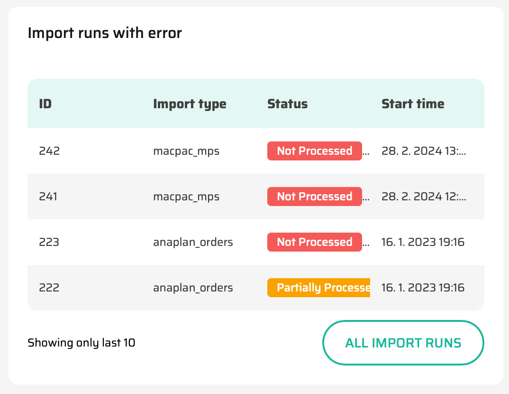Click Not Processed badge on run 242
Viewport: 509px width, 394px height.
tap(314, 151)
